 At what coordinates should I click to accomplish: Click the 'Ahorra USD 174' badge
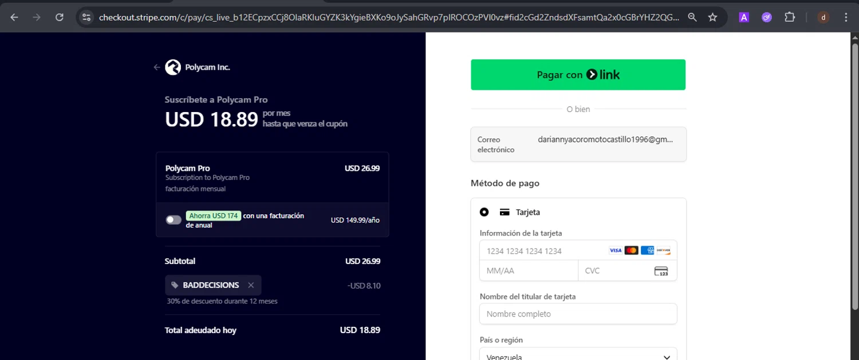pyautogui.click(x=213, y=216)
